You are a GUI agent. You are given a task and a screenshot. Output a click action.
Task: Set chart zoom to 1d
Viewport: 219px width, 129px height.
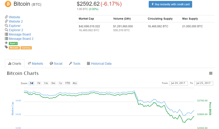pyautogui.click(x=31, y=83)
